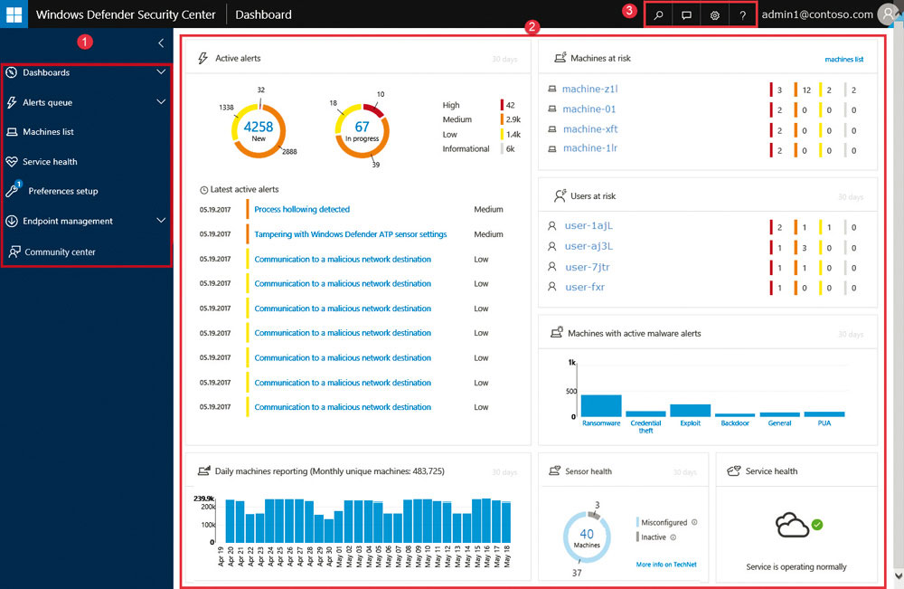Click the info icon next to Misconfigured

(x=694, y=522)
